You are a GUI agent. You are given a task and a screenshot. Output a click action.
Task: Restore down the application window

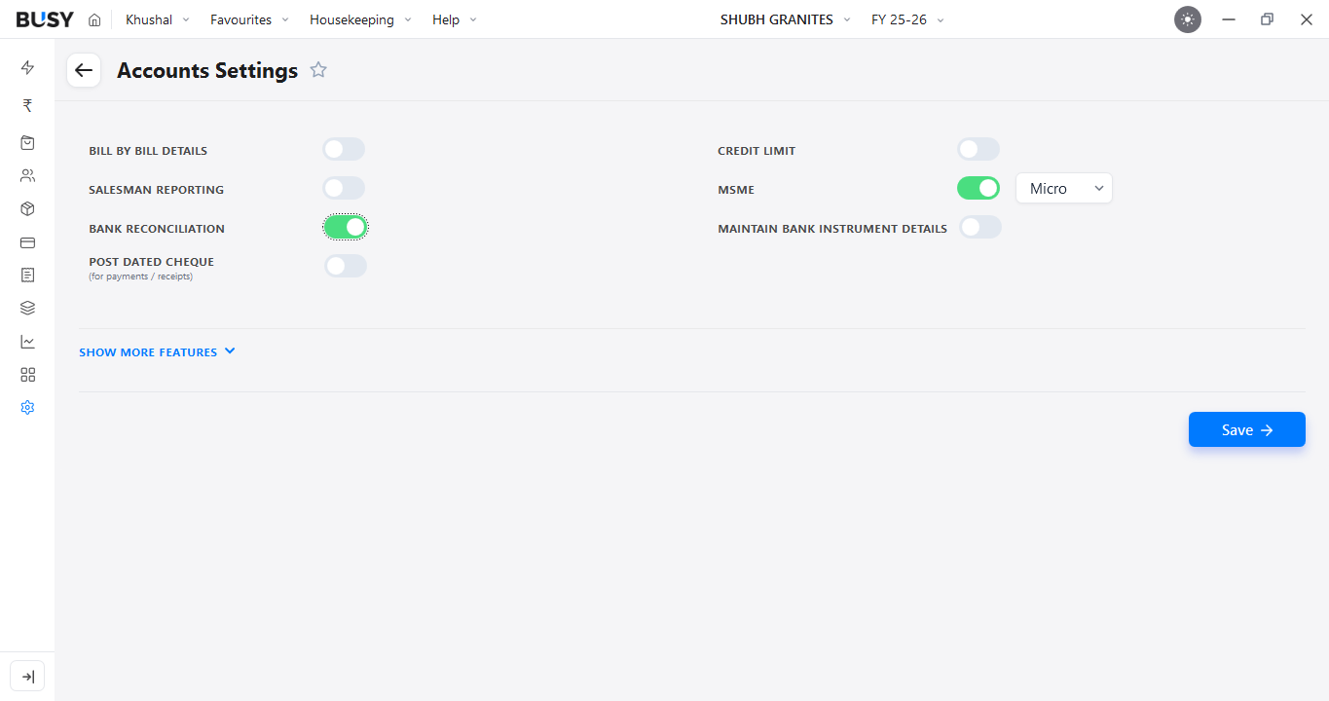click(1267, 19)
